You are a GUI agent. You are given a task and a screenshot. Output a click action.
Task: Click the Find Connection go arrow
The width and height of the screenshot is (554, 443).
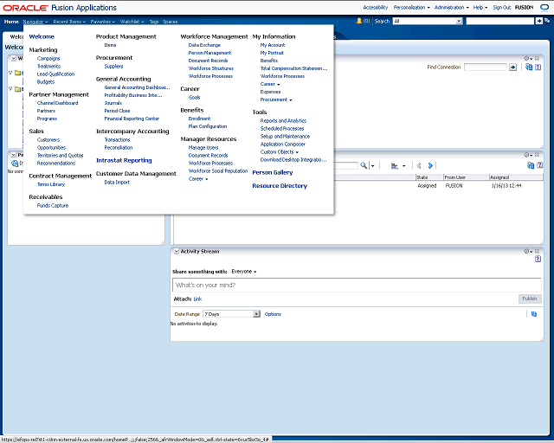tap(512, 67)
